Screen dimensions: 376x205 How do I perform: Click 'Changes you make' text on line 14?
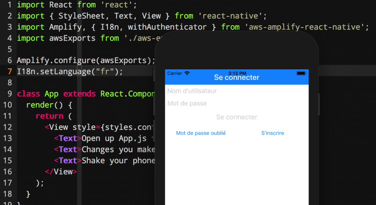click(118, 149)
